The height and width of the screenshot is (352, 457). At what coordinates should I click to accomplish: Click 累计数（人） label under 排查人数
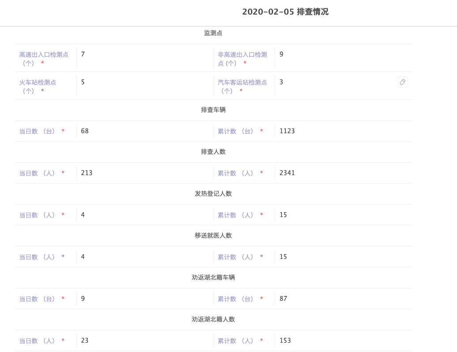236,173
